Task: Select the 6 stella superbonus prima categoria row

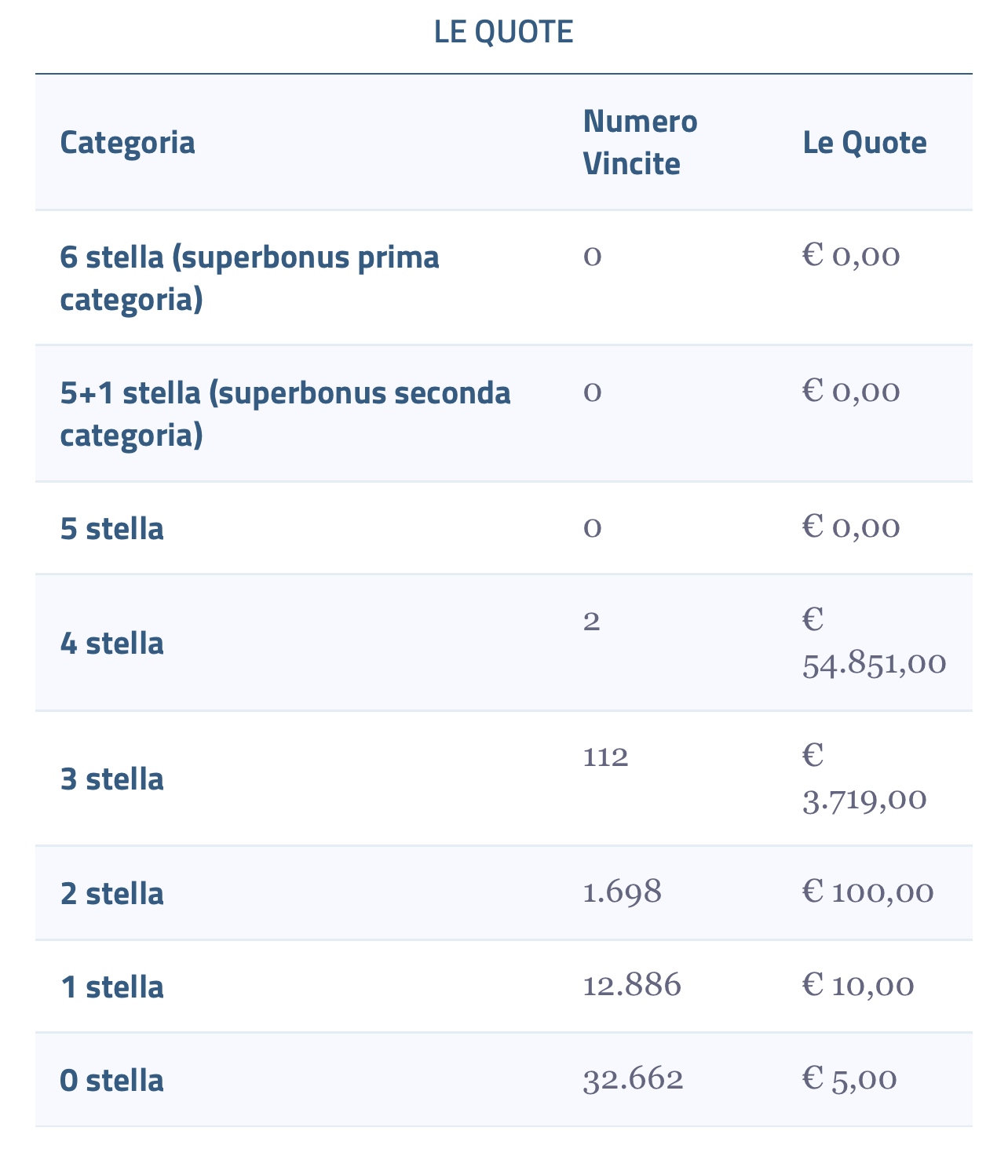Action: (250, 278)
